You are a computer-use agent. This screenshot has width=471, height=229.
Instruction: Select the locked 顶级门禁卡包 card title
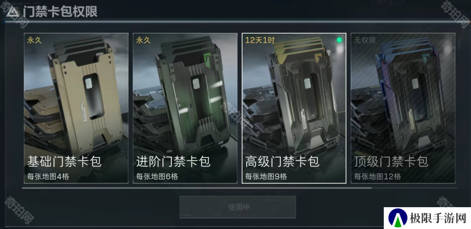pos(391,162)
